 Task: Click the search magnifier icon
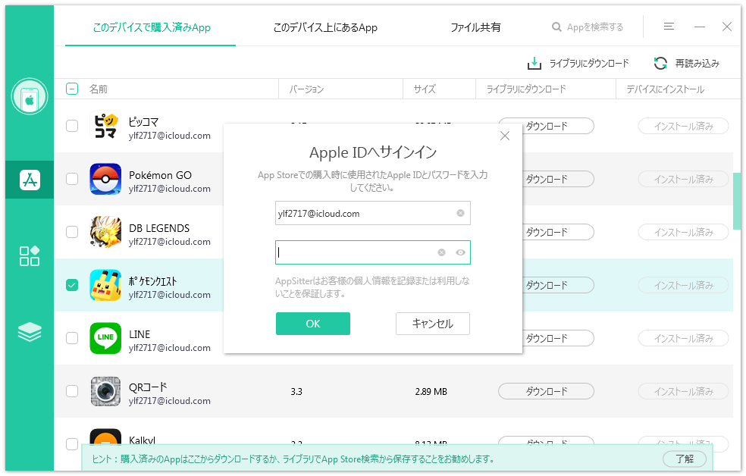pyautogui.click(x=556, y=27)
